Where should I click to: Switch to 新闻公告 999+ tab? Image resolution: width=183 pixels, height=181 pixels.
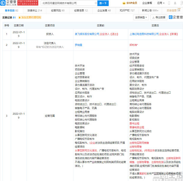150,11
